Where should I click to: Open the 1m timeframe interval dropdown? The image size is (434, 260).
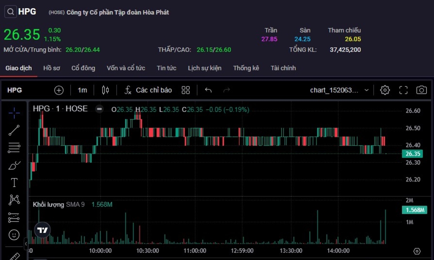click(x=82, y=90)
